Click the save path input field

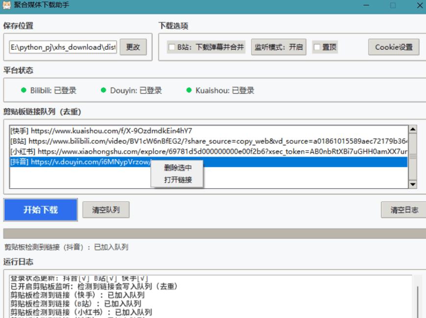tap(63, 47)
